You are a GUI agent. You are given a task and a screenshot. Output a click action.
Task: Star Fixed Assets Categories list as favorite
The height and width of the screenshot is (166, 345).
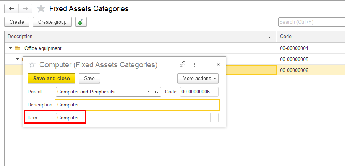click(x=41, y=8)
